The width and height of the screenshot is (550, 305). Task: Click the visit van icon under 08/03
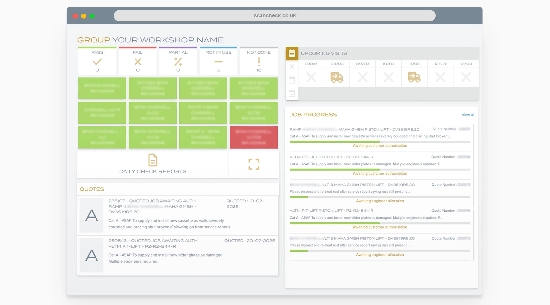click(x=337, y=78)
